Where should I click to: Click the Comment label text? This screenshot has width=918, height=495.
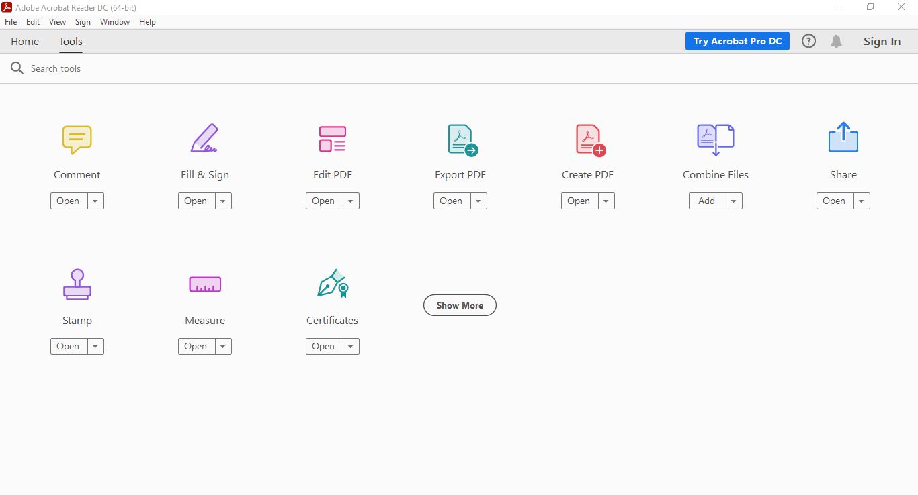coord(77,175)
